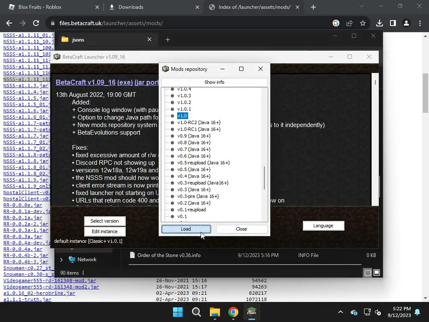
Task: Click the Chrome address bar URL
Action: [111, 23]
